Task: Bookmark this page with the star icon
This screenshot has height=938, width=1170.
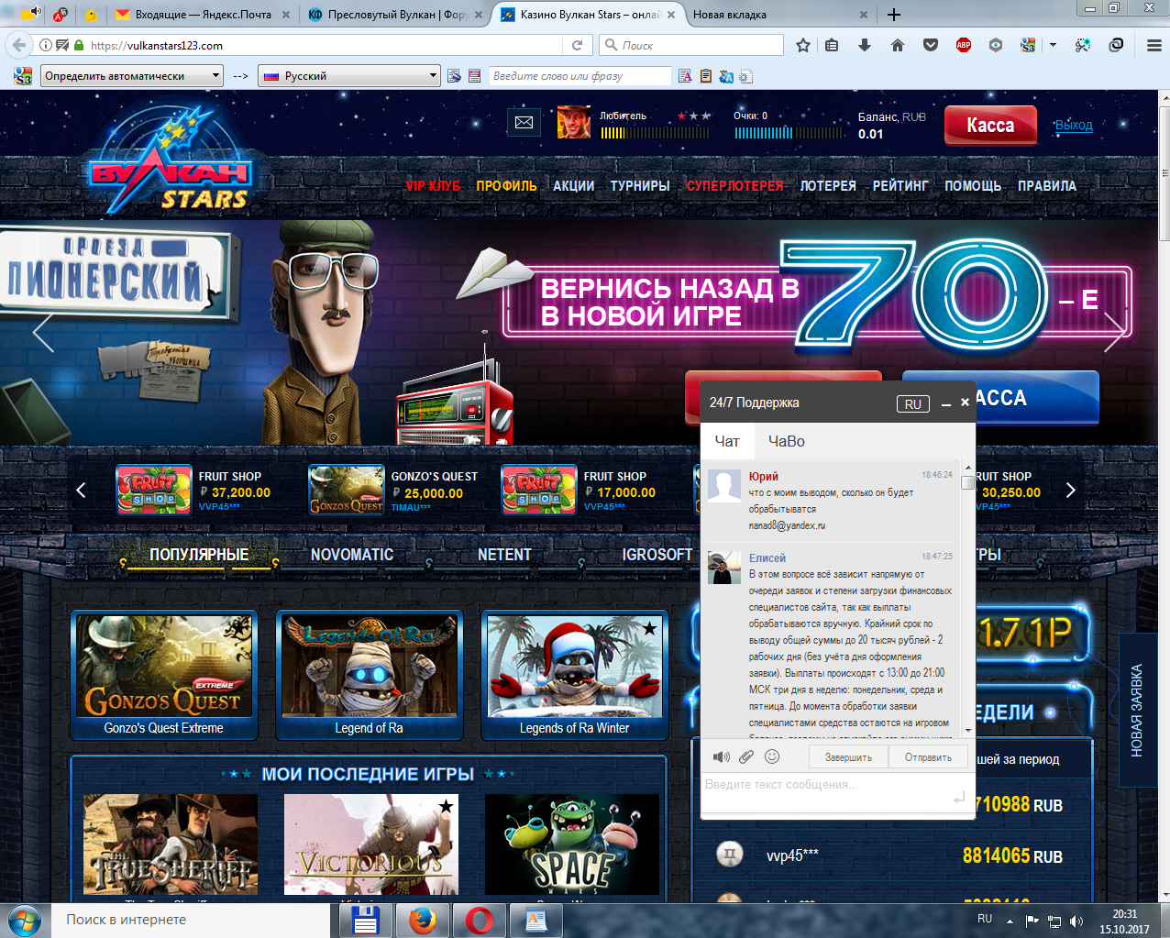Action: click(803, 45)
